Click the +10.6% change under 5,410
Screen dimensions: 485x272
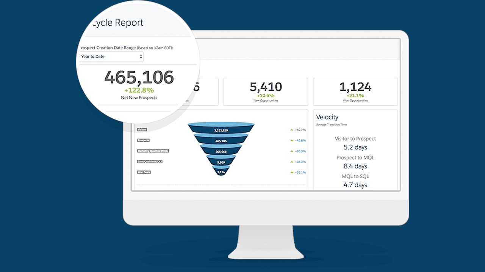pyautogui.click(x=266, y=96)
